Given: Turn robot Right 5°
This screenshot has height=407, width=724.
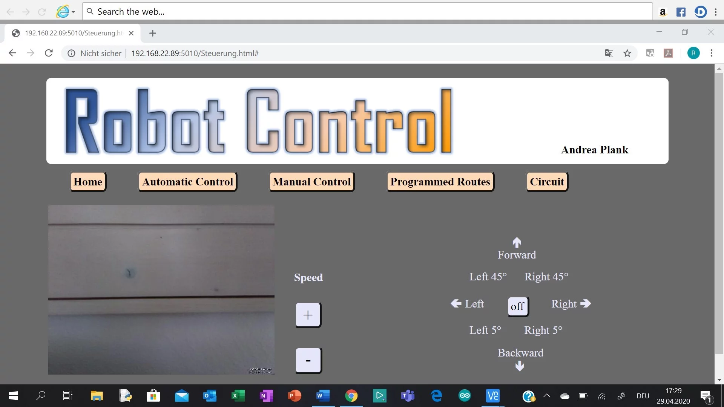Looking at the screenshot, I should point(543,330).
